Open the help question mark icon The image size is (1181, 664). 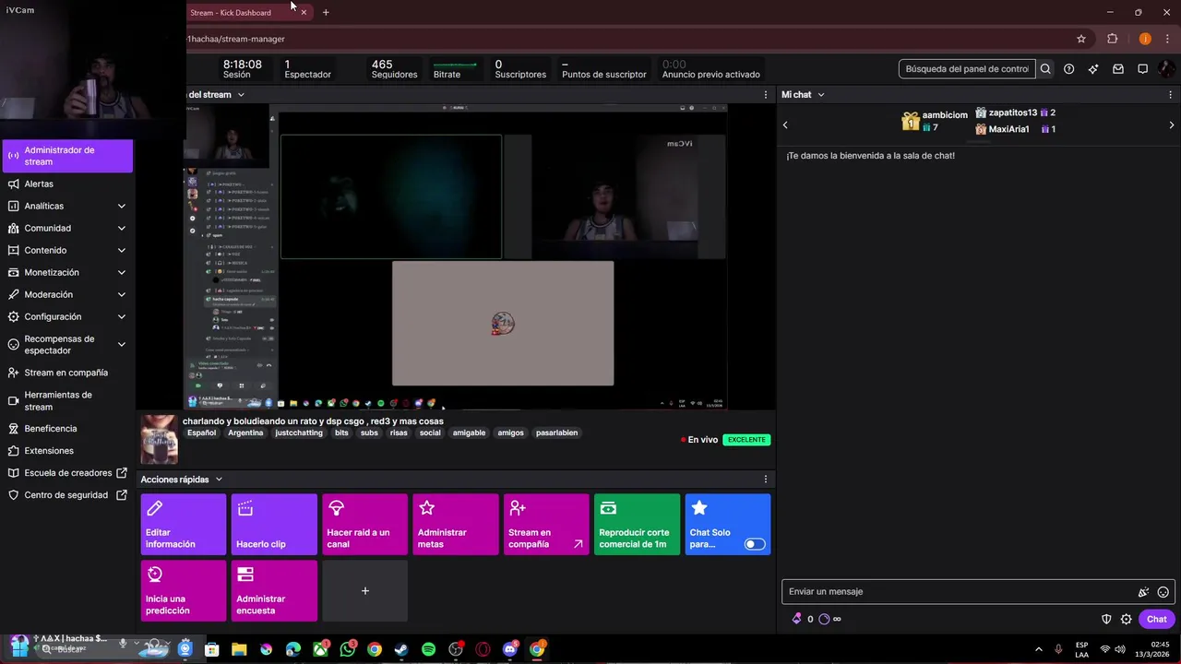1068,69
